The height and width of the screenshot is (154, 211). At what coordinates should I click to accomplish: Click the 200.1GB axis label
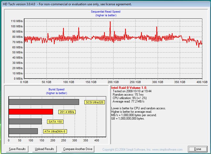113,82
